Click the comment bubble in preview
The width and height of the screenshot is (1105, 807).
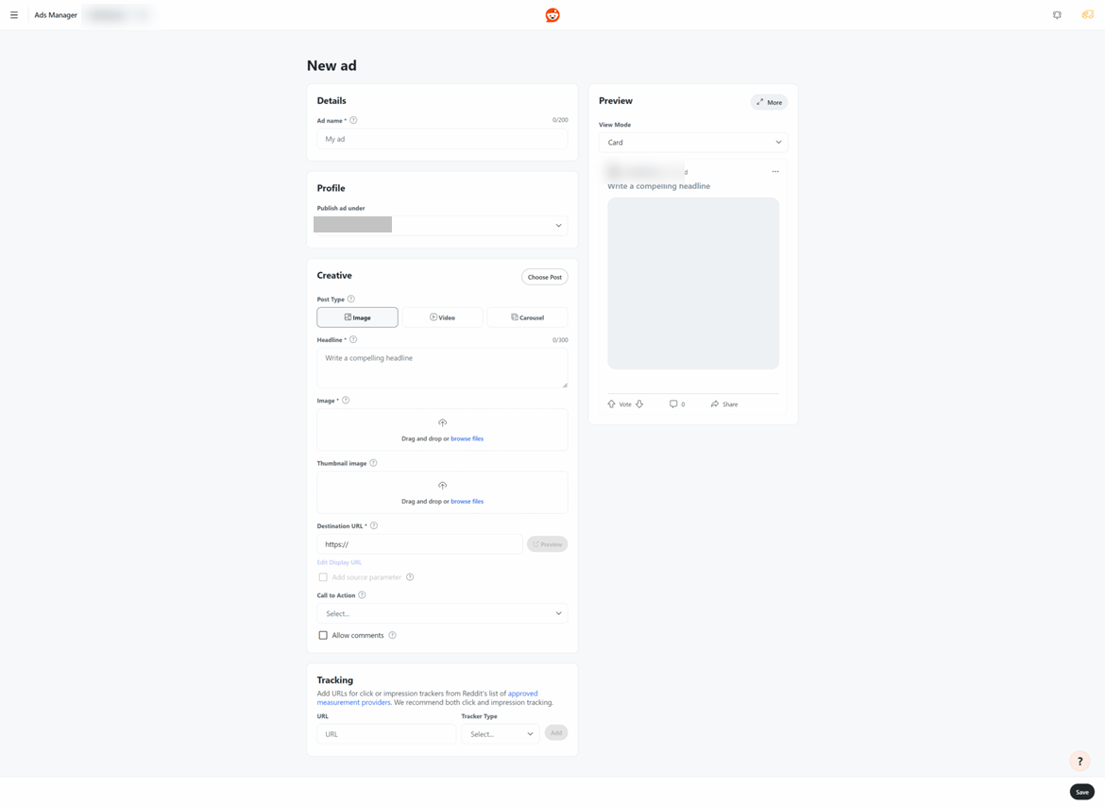(x=673, y=403)
